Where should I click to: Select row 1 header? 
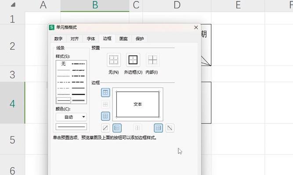12,18
